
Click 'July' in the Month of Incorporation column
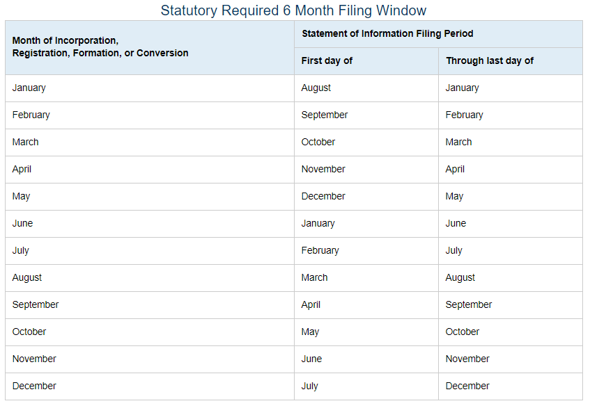[x=20, y=250]
